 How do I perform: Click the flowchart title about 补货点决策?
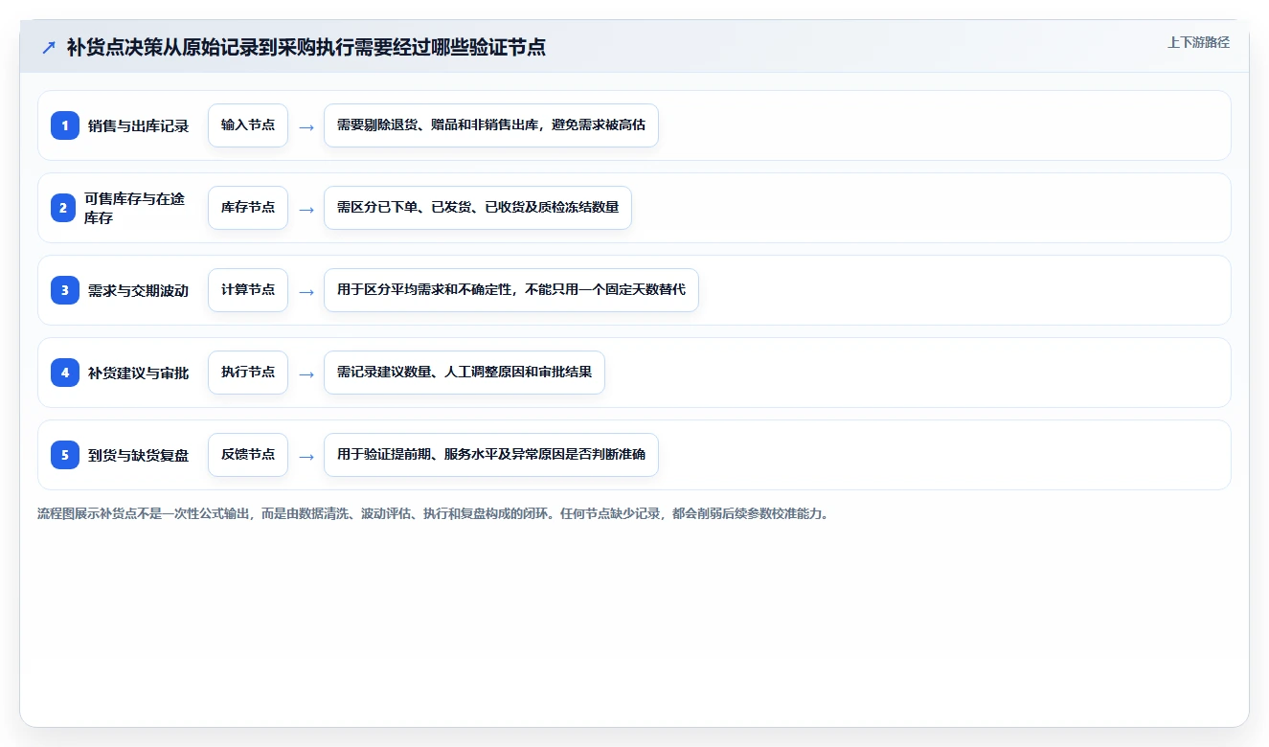(306, 47)
